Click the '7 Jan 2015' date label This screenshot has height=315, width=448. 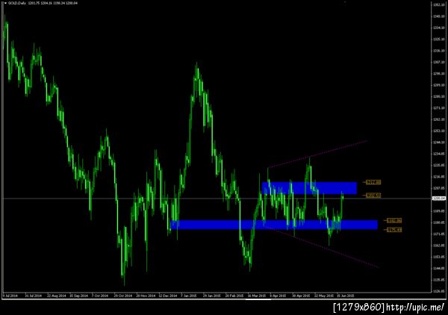pyautogui.click(x=189, y=296)
